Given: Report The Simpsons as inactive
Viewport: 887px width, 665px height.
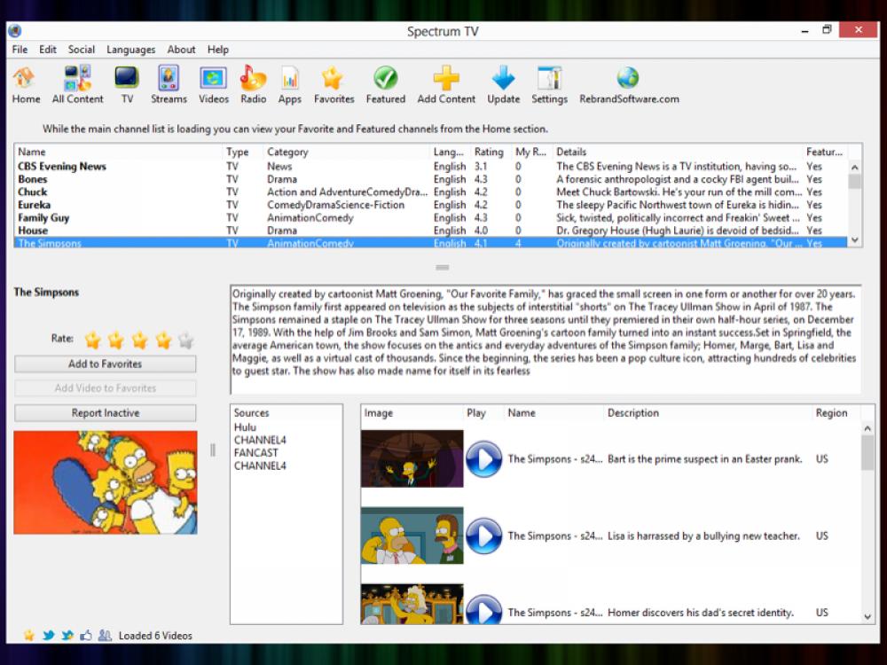Looking at the screenshot, I should tap(105, 412).
